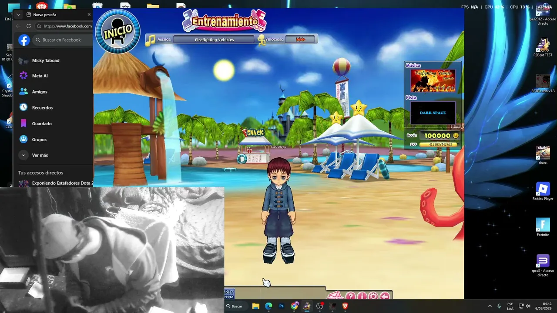Open Photoshop from the taskbar
The height and width of the screenshot is (313, 557).
click(282, 306)
